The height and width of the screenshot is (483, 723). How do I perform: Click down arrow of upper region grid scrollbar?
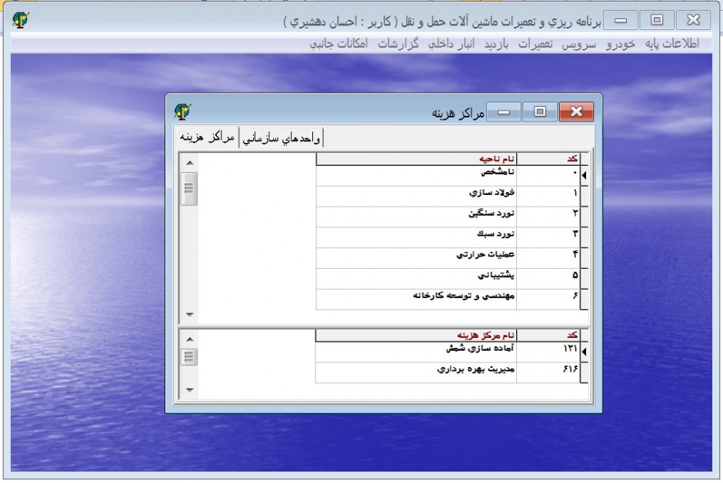[x=190, y=315]
